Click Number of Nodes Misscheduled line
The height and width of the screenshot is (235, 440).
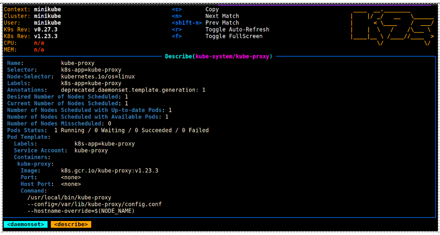pyautogui.click(x=59, y=124)
